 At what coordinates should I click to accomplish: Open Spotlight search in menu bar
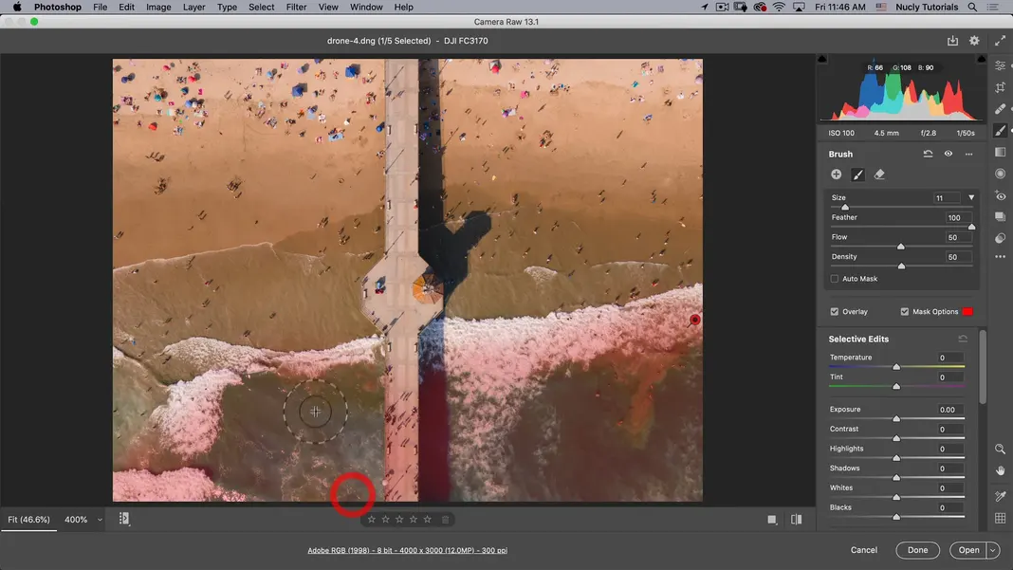coord(972,7)
